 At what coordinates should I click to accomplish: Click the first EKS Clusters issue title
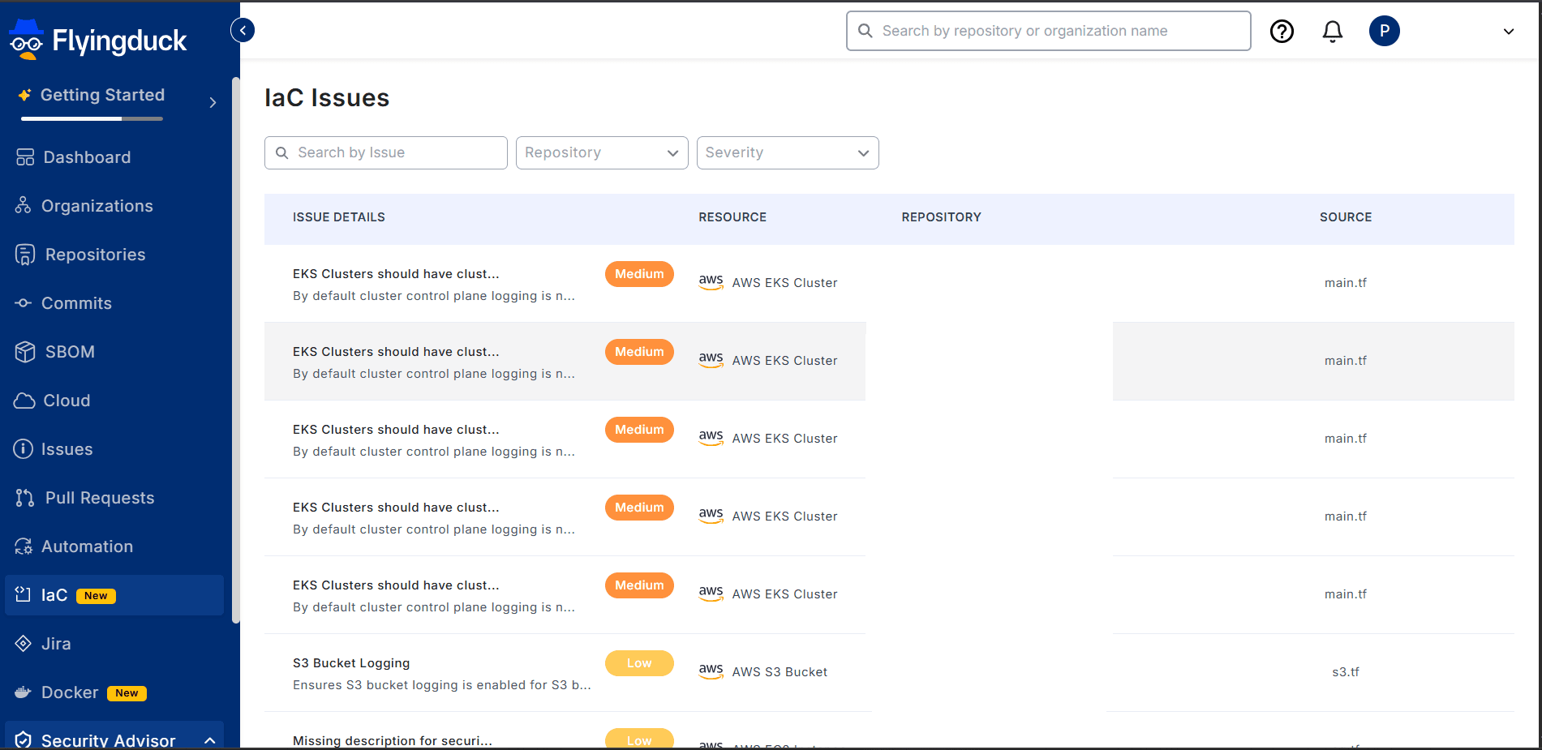(x=396, y=274)
